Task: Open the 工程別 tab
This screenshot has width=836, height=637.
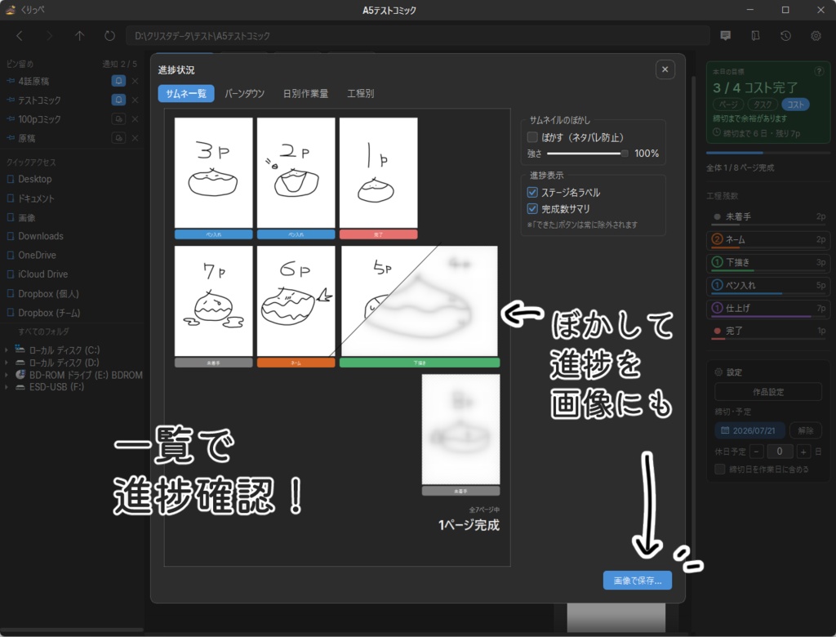Action: pyautogui.click(x=360, y=93)
